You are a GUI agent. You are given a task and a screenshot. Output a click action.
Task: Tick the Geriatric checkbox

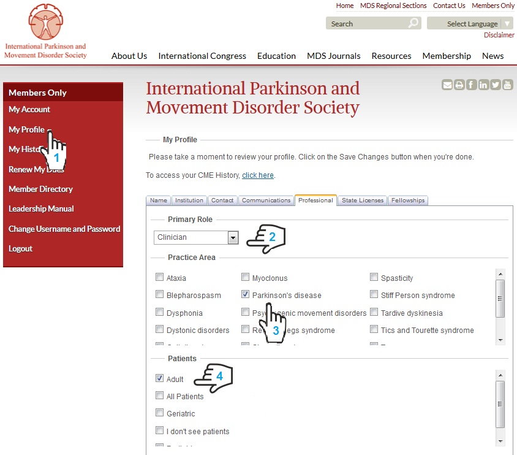[160, 413]
